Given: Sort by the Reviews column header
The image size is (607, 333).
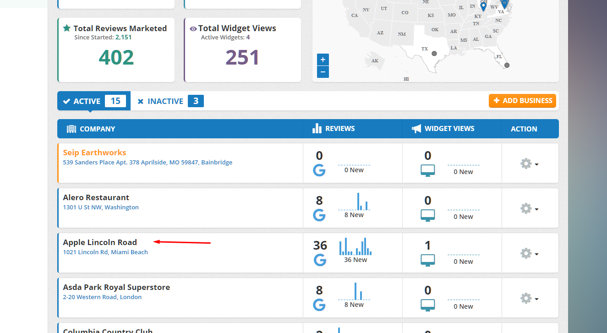Looking at the screenshot, I should (x=339, y=129).
